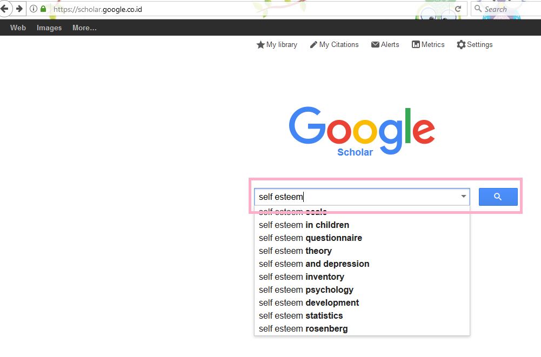Click the Images menu item
Screen dimensions: 541x357
pyautogui.click(x=49, y=28)
